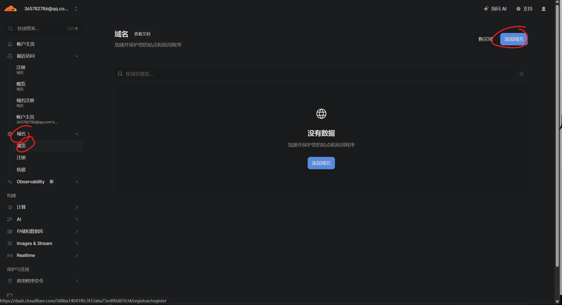Expand the Images & Stream chevron
The width and height of the screenshot is (562, 305).
[76, 244]
